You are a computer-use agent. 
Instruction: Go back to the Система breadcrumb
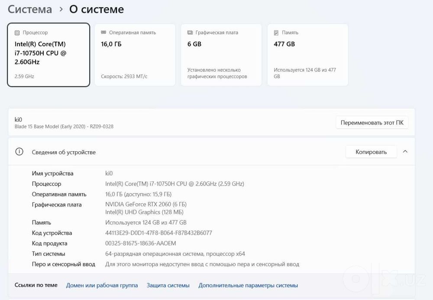pos(30,10)
